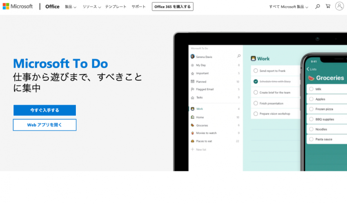
Task: Check off Milk in Groceries list
Action: tap(311, 89)
